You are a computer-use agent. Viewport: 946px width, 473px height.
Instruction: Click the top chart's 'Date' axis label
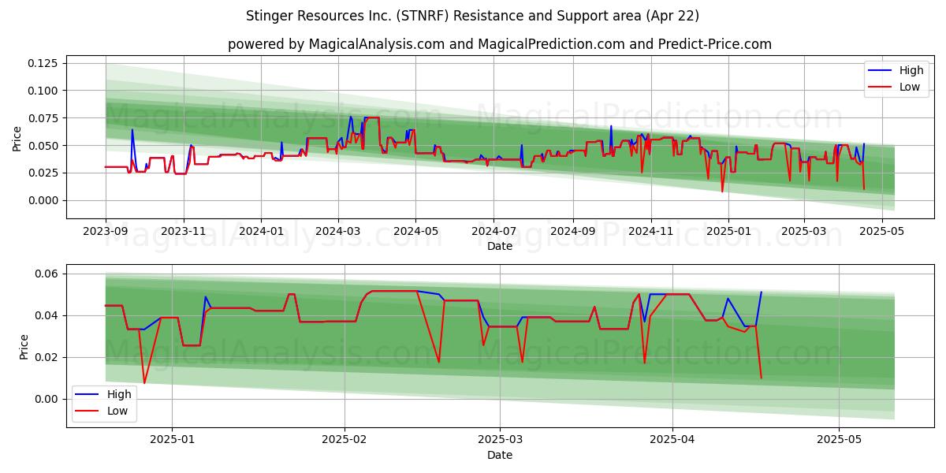pos(500,246)
